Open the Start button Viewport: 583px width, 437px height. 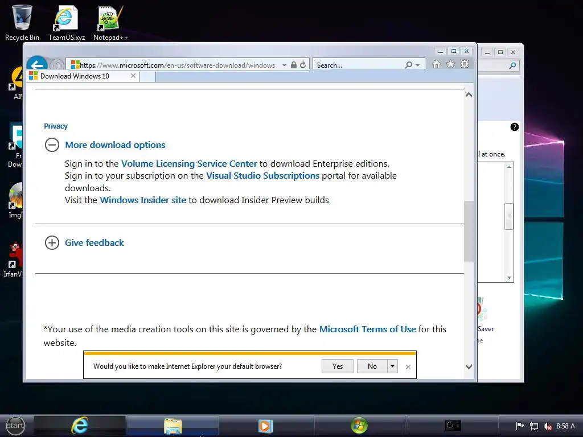tap(15, 426)
